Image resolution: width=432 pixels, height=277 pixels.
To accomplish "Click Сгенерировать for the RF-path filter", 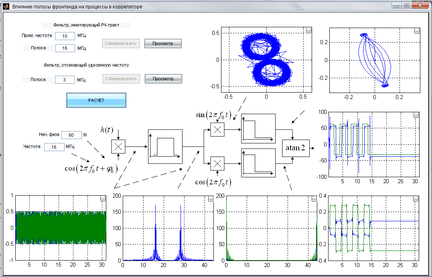I will pos(121,43).
